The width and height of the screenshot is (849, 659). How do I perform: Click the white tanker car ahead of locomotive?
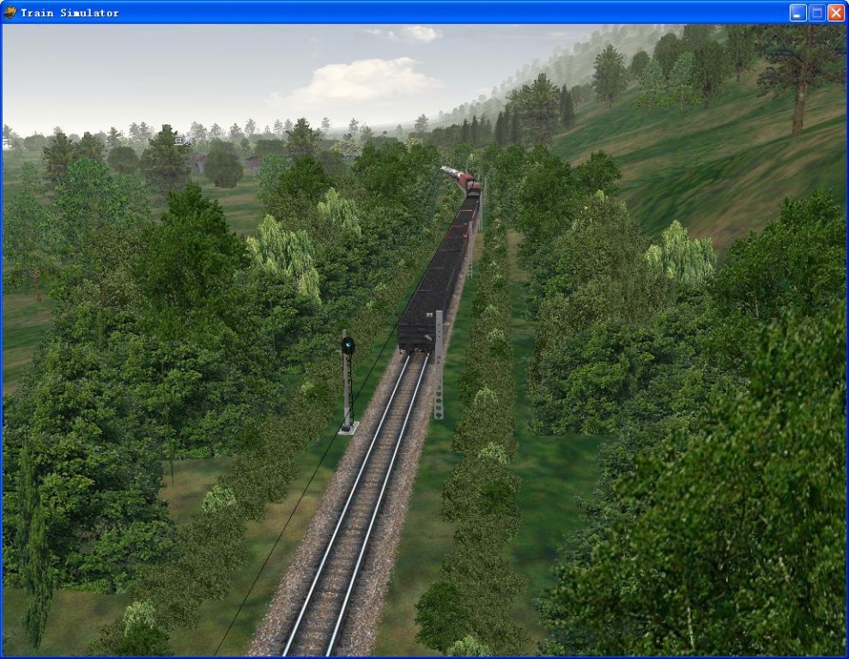tap(450, 172)
